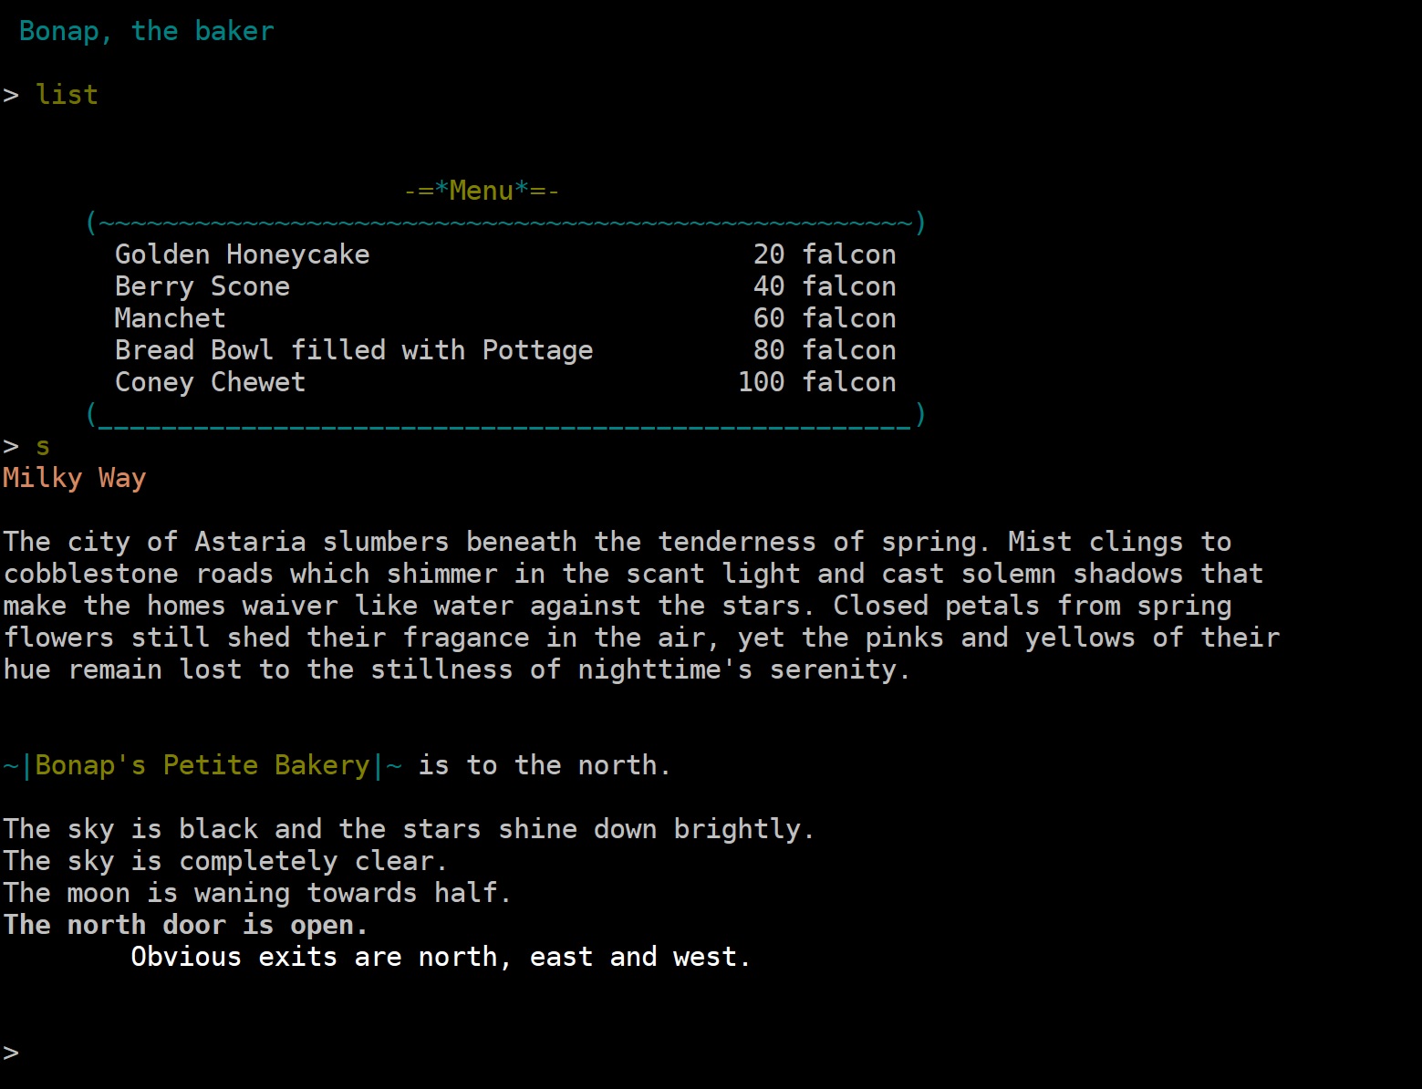The height and width of the screenshot is (1089, 1422).
Task: Click the 'moon is waning towards half' line
Action: click(257, 893)
